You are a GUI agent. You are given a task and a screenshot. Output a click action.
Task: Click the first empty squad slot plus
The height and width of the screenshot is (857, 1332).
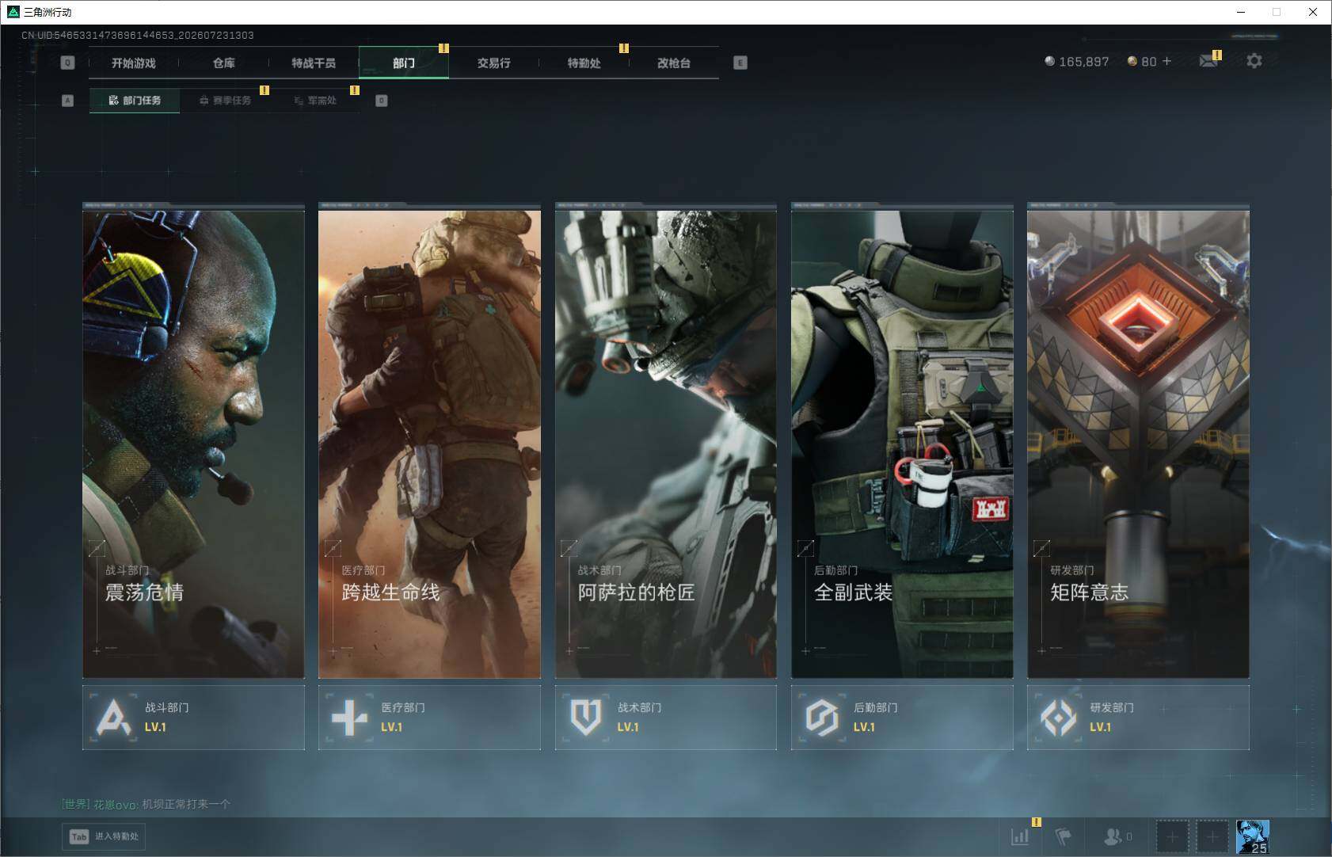point(1173,836)
